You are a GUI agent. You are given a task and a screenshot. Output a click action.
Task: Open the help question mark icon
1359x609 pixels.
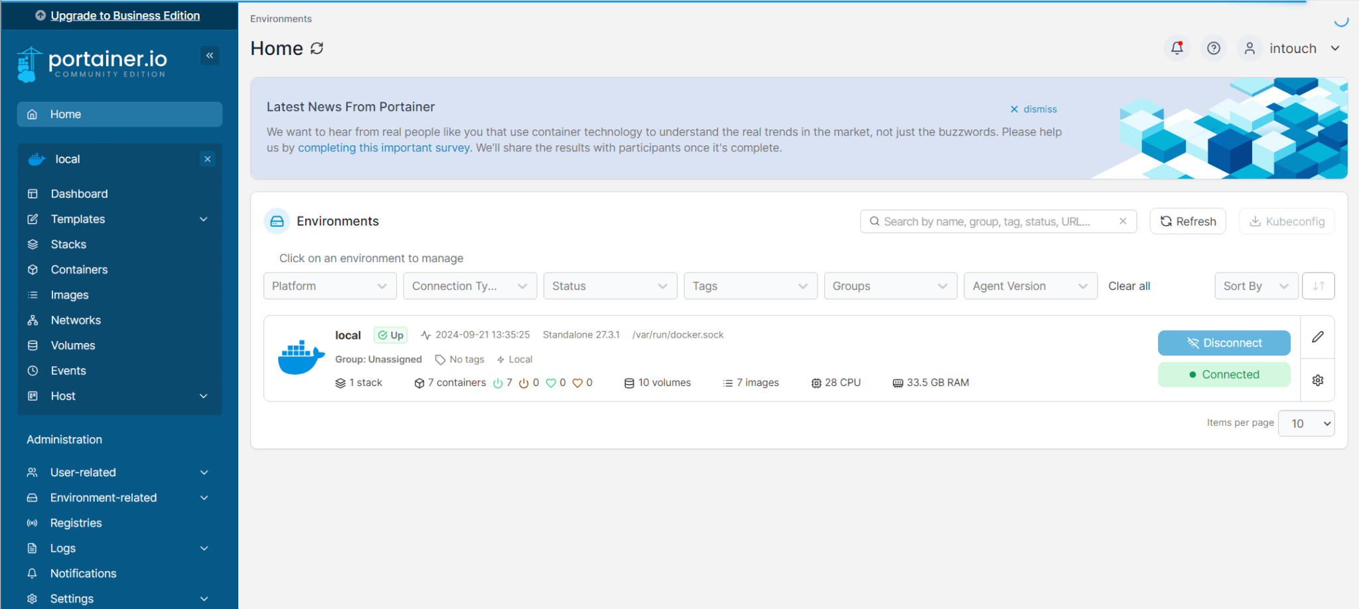click(1213, 48)
